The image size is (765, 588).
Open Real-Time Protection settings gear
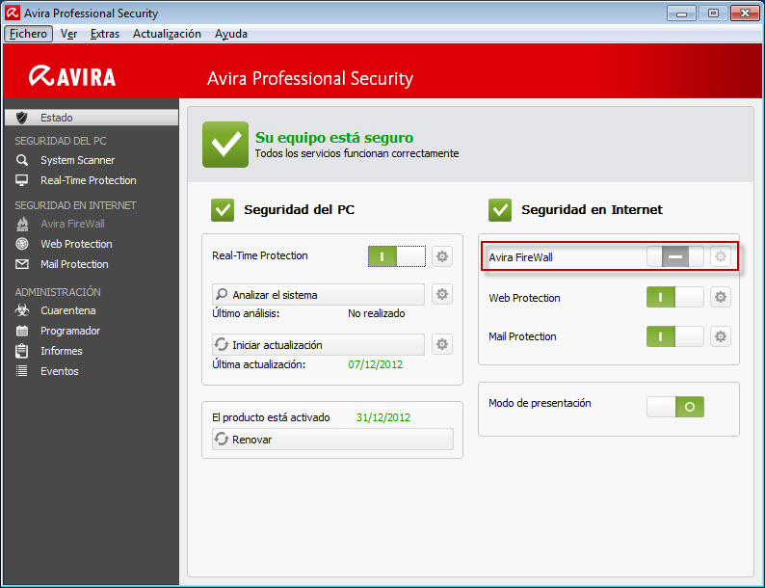point(442,256)
